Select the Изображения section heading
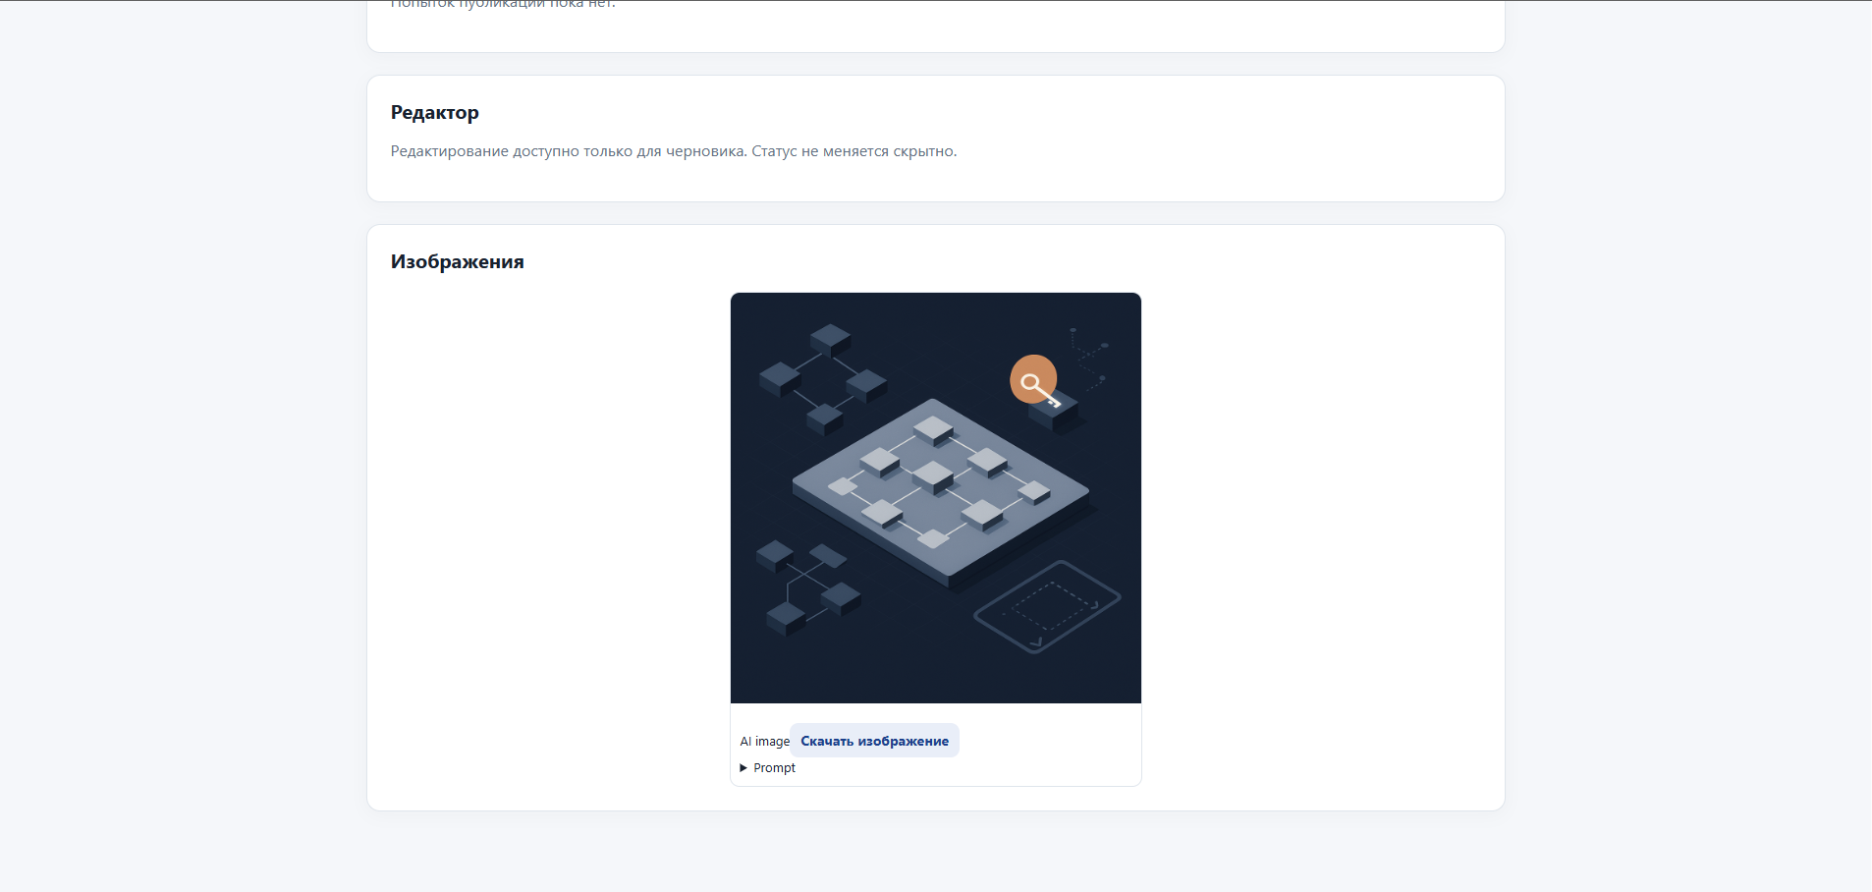Screen dimensions: 1872x892 [458, 261]
